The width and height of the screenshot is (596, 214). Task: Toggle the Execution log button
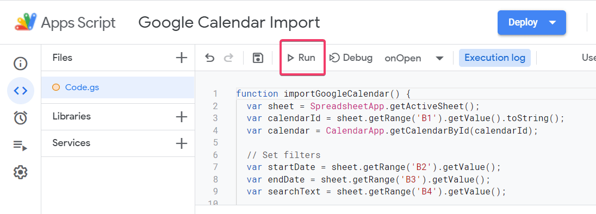tap(494, 58)
